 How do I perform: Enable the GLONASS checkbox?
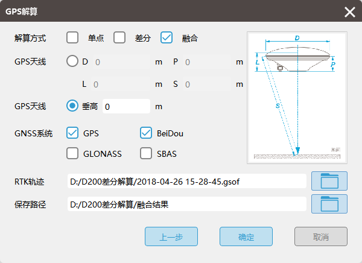72,153
